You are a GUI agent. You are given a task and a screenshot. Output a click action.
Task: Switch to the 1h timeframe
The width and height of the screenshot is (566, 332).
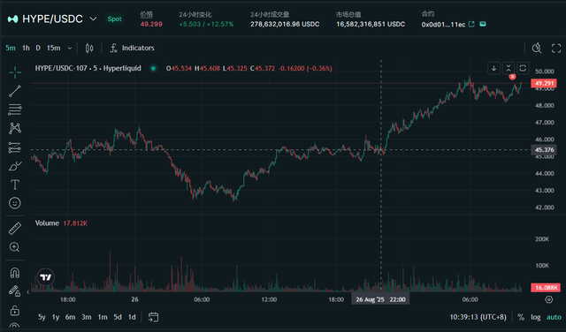(26, 48)
